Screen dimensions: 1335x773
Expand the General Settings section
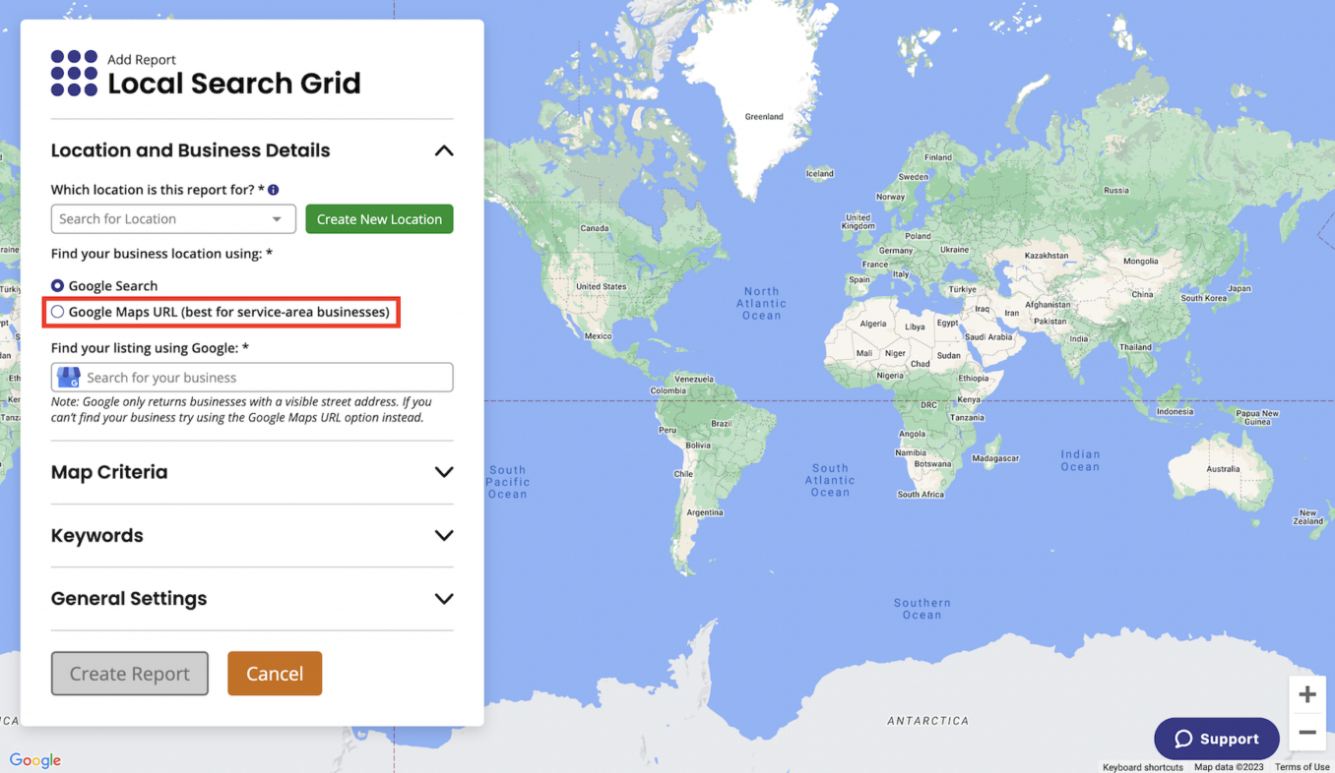(444, 599)
